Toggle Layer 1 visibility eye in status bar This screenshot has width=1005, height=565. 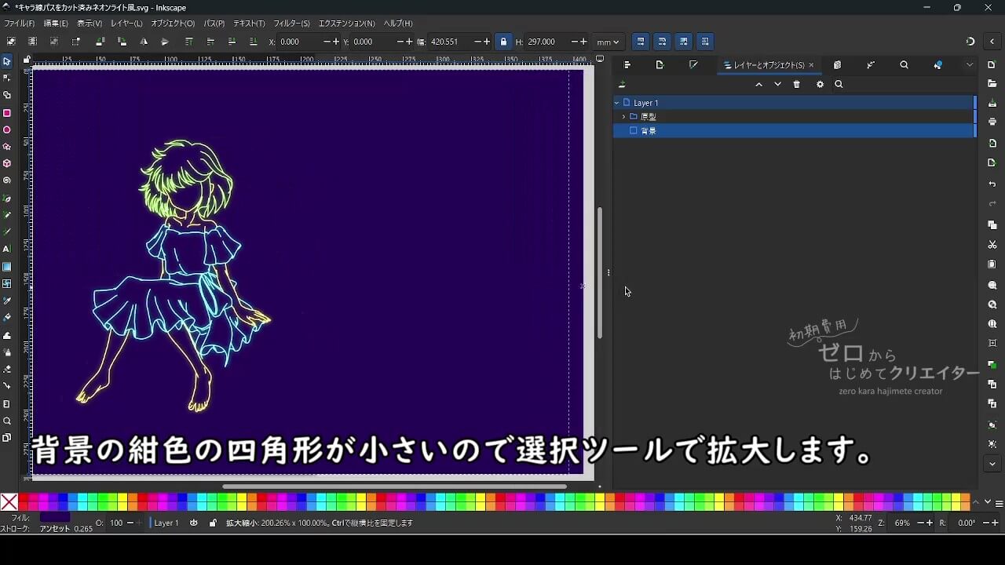point(194,523)
